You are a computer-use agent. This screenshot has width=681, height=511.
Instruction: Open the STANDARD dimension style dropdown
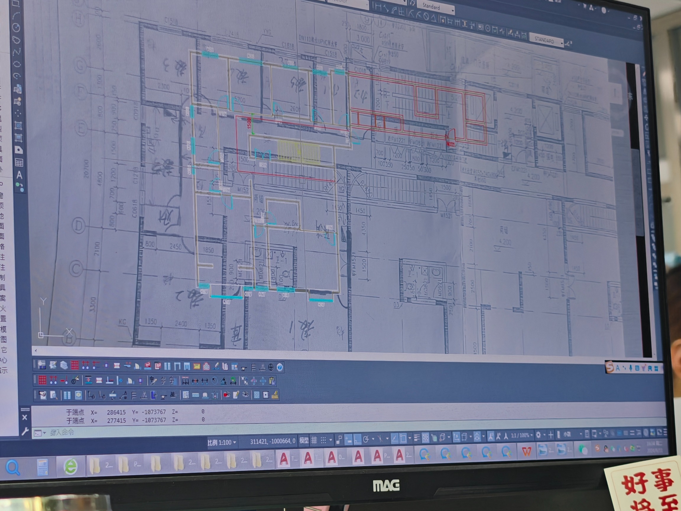[x=547, y=41]
